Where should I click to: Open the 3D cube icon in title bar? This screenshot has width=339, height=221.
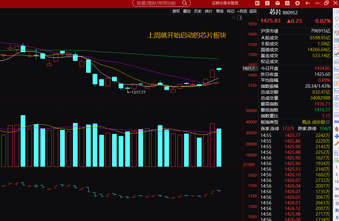pos(277,3)
